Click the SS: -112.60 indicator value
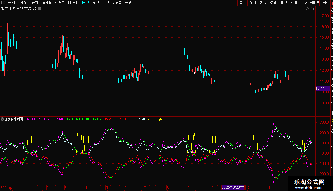This screenshot has width=333, height=191. (x=54, y=119)
